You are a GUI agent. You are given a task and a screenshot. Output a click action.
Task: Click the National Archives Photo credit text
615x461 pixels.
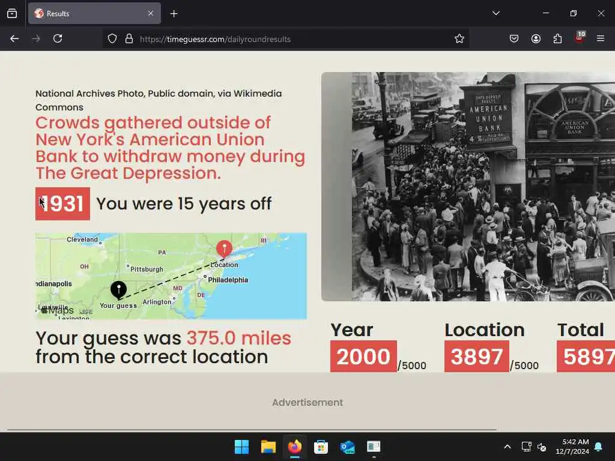tap(159, 100)
